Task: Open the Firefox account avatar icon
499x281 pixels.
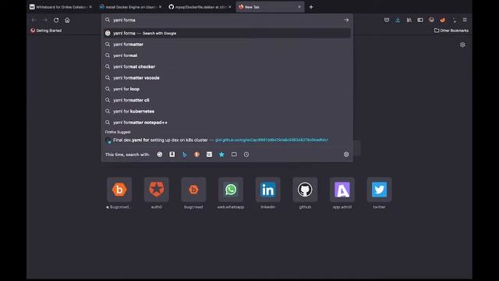Action: point(431,20)
